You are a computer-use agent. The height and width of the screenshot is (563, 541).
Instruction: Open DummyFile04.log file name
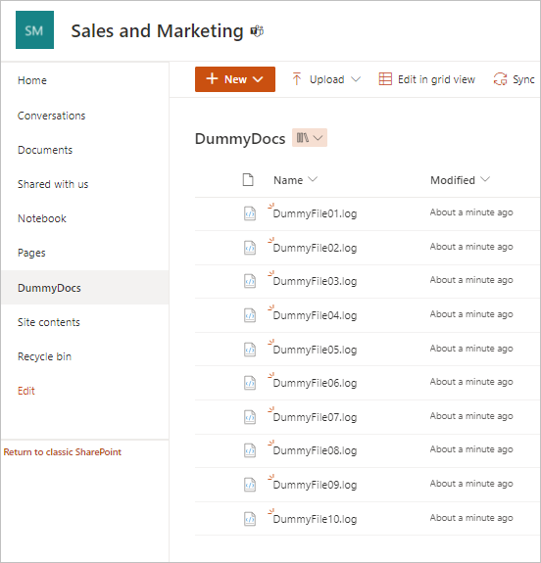pos(315,315)
